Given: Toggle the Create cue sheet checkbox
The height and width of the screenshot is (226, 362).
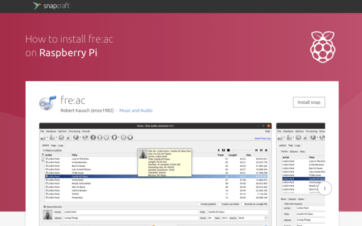Looking at the screenshot, I should [219, 204].
